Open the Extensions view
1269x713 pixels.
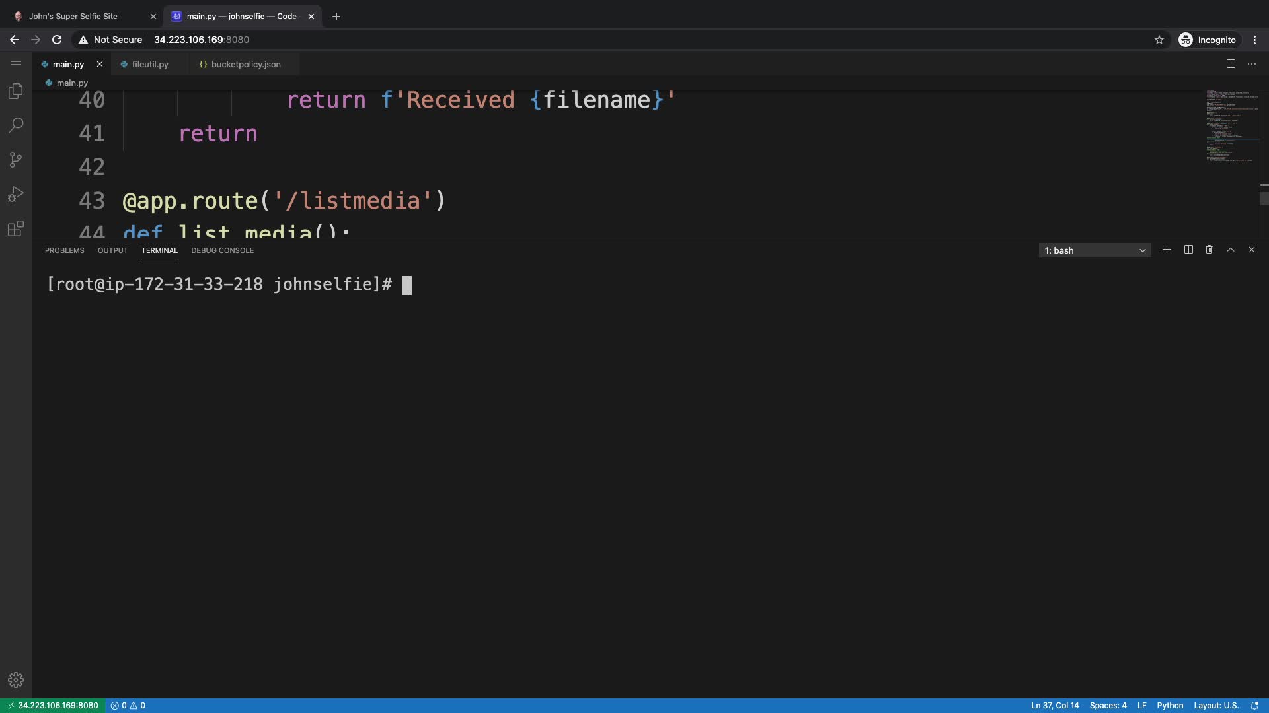(x=16, y=228)
